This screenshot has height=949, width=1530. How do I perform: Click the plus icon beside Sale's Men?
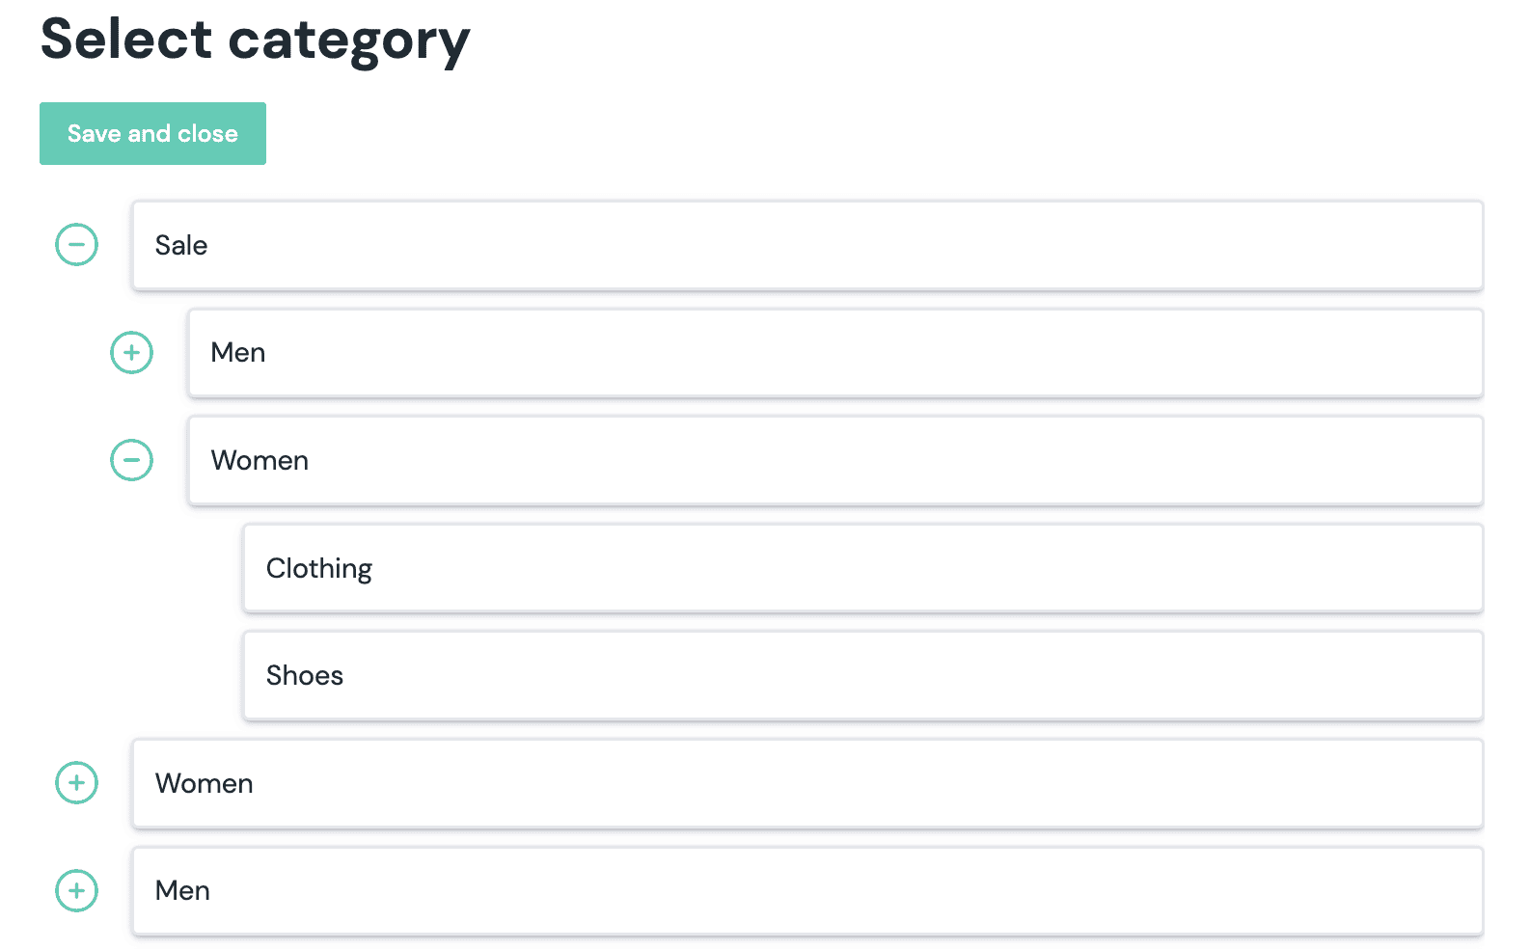(x=131, y=353)
